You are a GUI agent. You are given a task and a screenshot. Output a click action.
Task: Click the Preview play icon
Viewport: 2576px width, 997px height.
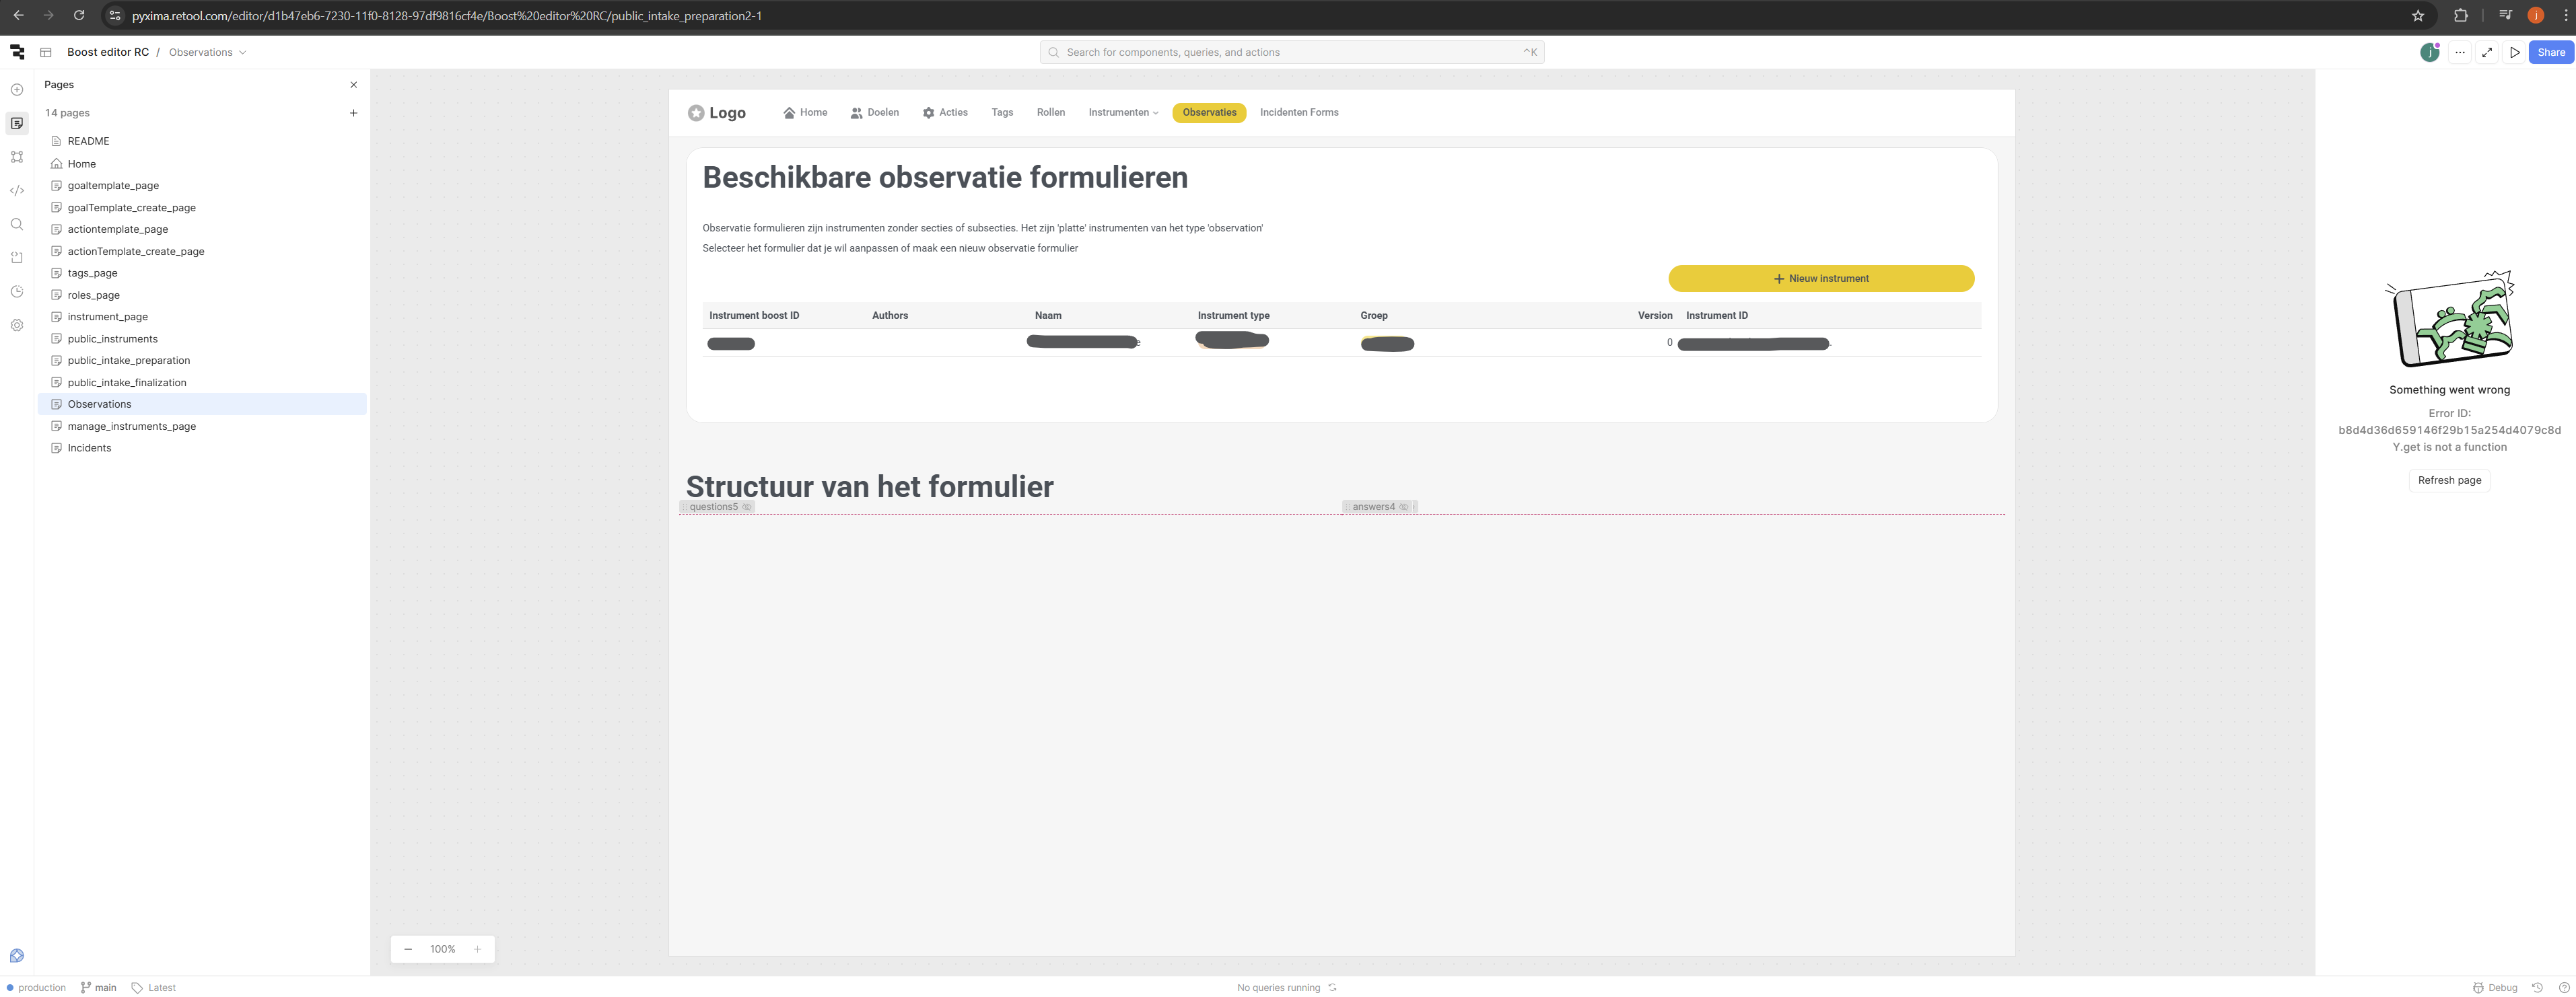tap(2515, 53)
